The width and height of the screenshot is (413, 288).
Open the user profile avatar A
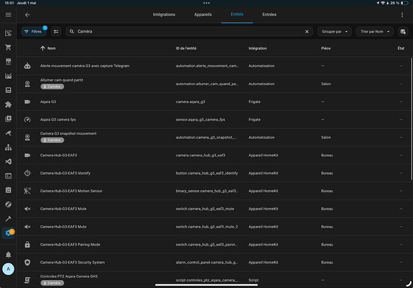pyautogui.click(x=8, y=269)
